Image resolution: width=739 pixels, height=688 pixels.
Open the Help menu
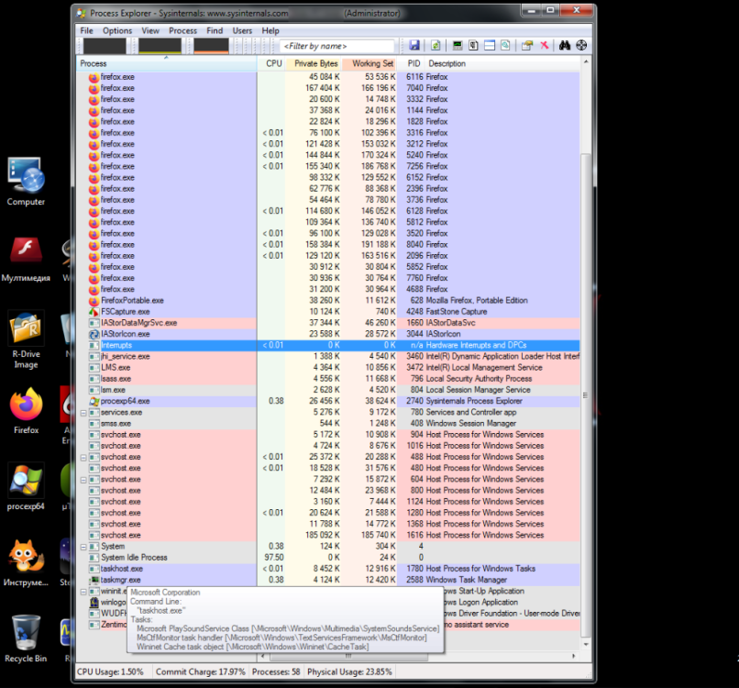(270, 30)
